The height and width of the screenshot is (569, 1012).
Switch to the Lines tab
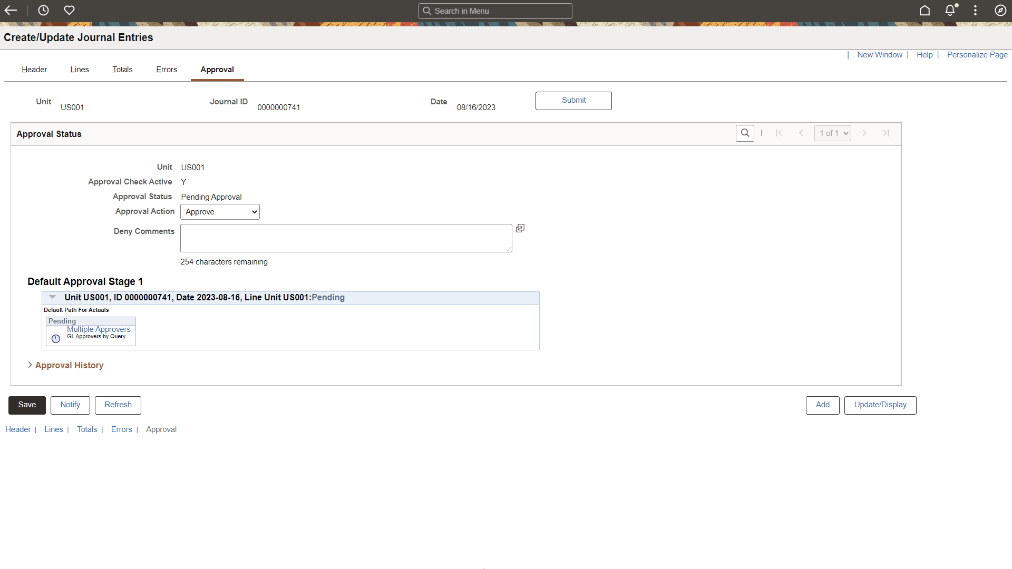[79, 70]
